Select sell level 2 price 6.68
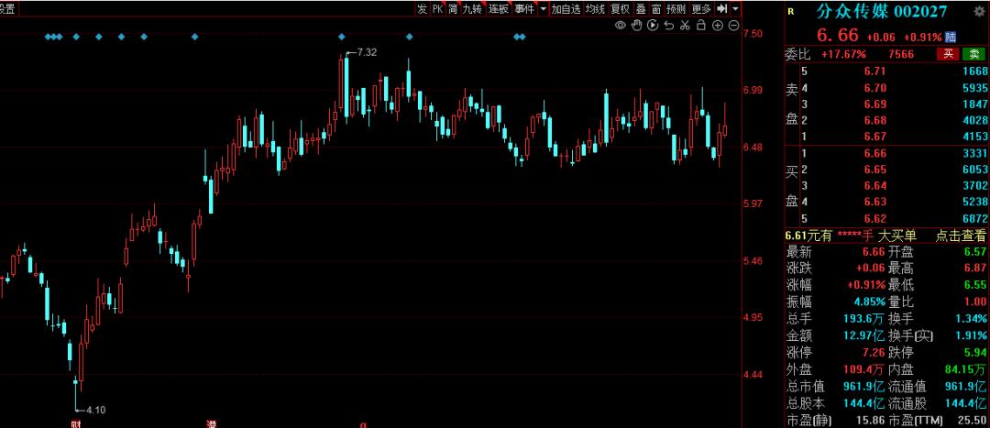The width and height of the screenshot is (990, 428). (875, 120)
